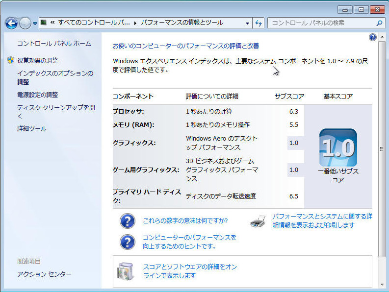Open コントロール パネル ホーム link
This screenshot has height=292, width=389.
[54, 44]
